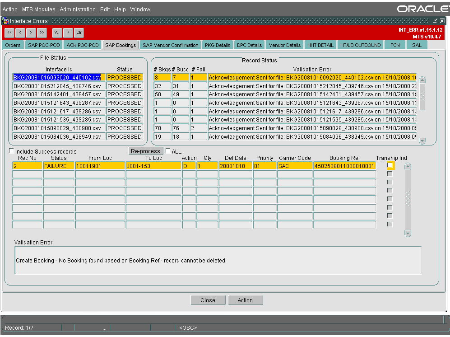Switch to the ACK POC-POD tab

[83, 45]
